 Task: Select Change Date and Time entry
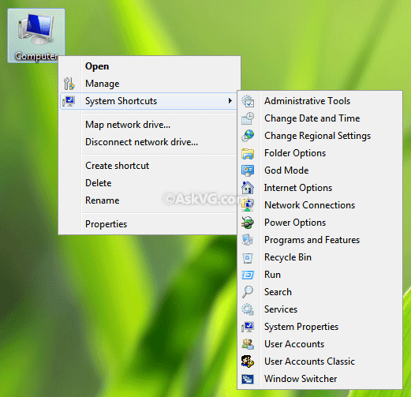point(319,118)
